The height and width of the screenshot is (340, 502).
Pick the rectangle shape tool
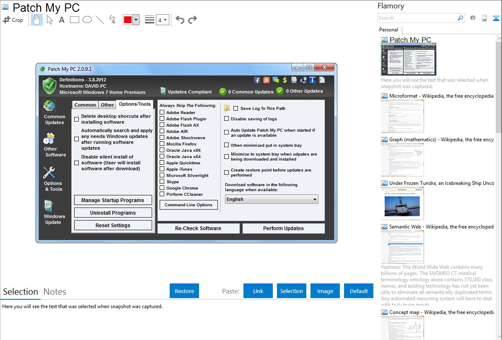point(74,20)
